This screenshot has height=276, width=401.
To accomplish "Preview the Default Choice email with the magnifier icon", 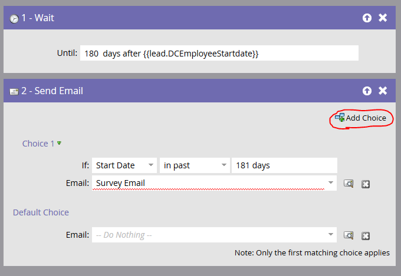I will coord(349,235).
